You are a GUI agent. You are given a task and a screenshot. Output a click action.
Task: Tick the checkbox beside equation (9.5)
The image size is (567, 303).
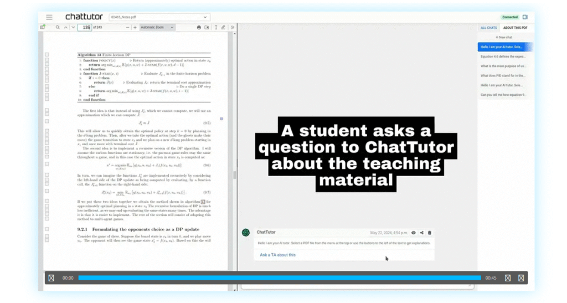point(47,121)
